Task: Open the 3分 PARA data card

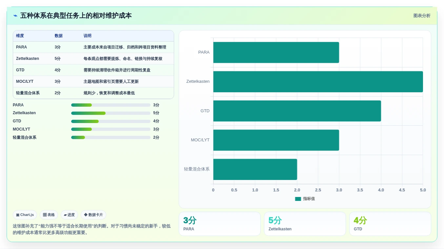Action: [x=220, y=224]
